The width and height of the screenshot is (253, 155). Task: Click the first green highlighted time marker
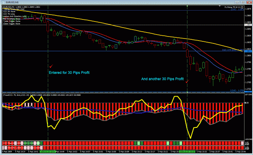[48, 152]
